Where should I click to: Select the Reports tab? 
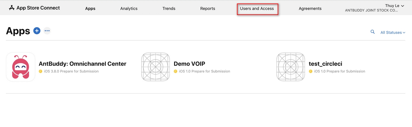pos(208,9)
